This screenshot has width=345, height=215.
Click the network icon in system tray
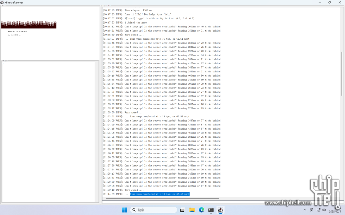(318, 210)
